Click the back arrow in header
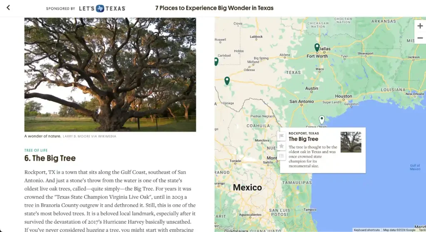426x232 pixels. pos(8,8)
